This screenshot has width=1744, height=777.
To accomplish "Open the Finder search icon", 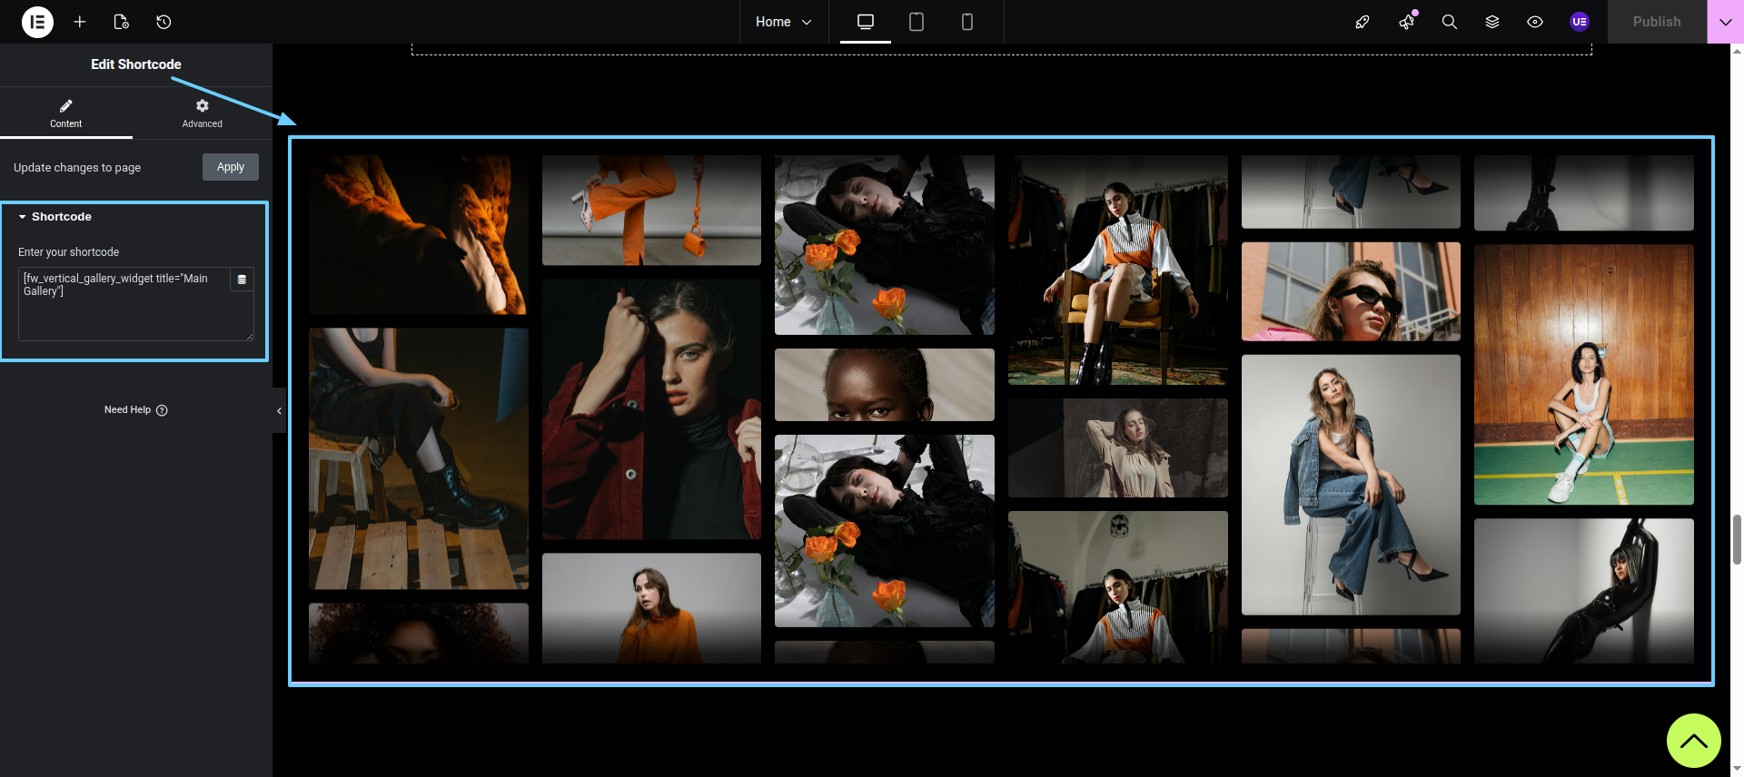I will (1449, 22).
